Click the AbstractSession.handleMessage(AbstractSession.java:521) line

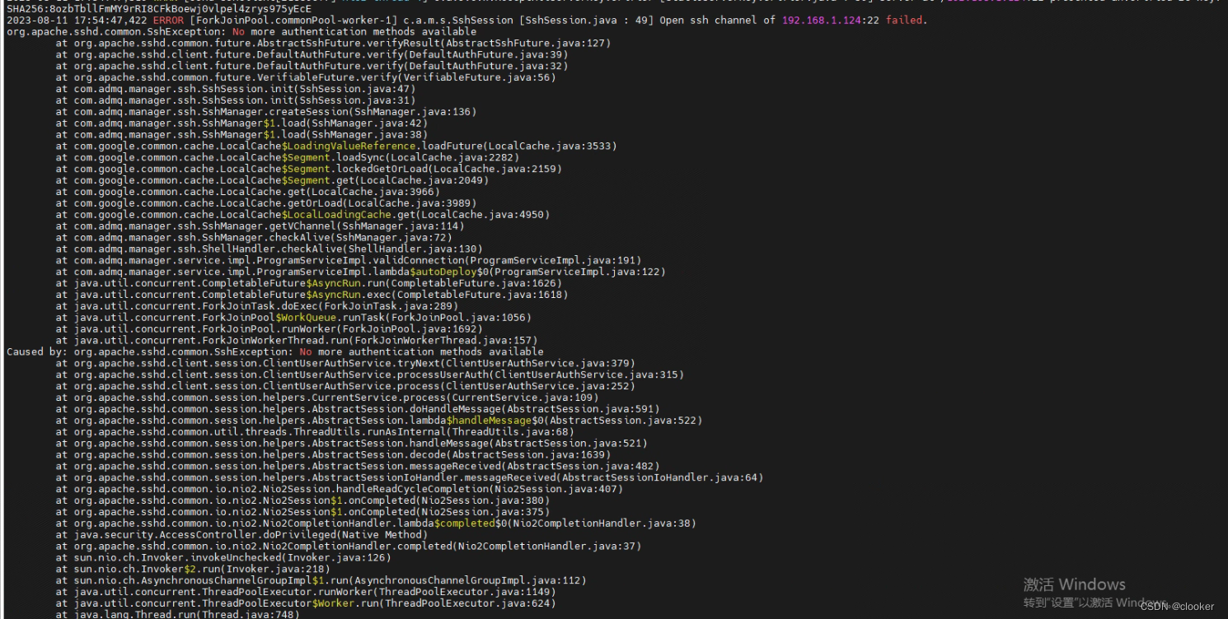[x=352, y=443]
